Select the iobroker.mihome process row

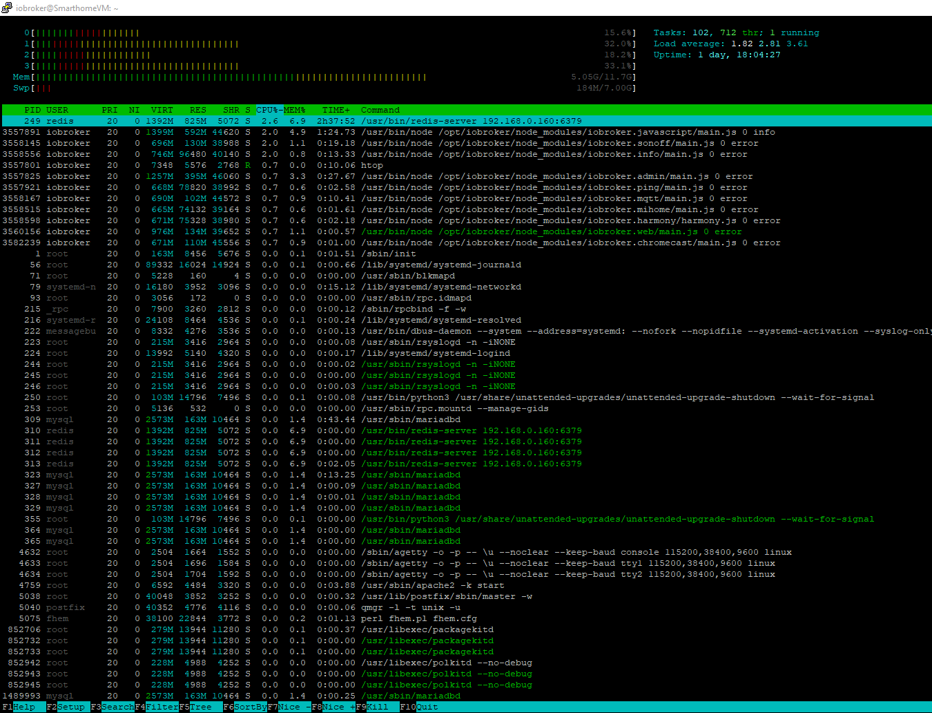(x=466, y=209)
